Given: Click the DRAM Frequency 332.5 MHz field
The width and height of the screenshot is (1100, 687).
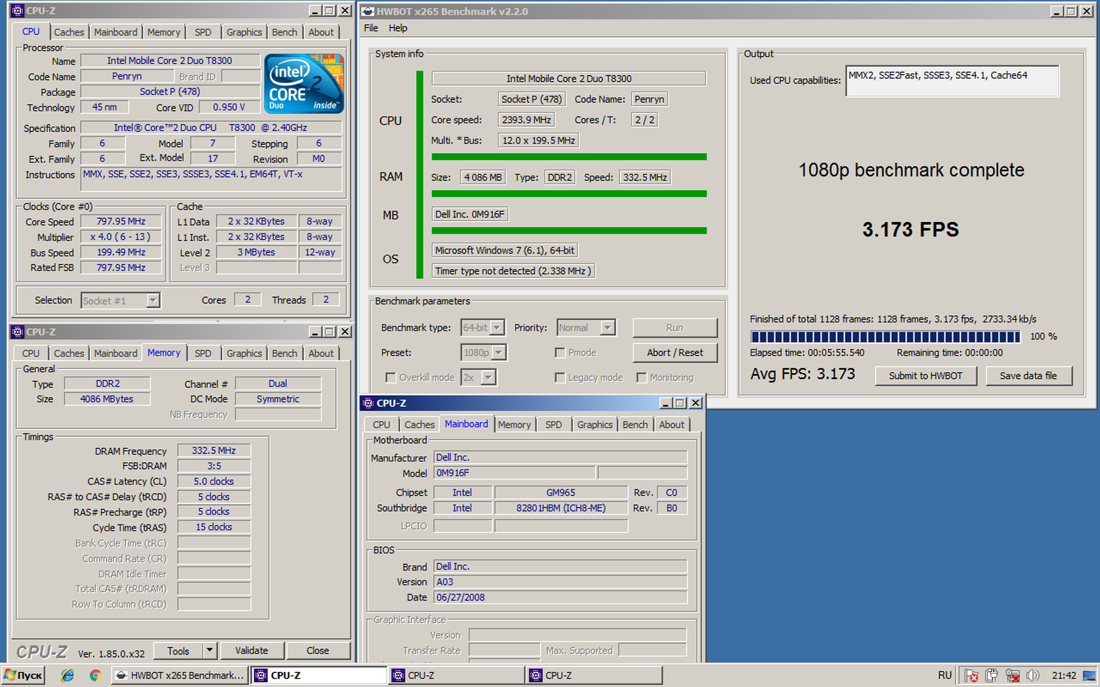Looking at the screenshot, I should [x=214, y=450].
